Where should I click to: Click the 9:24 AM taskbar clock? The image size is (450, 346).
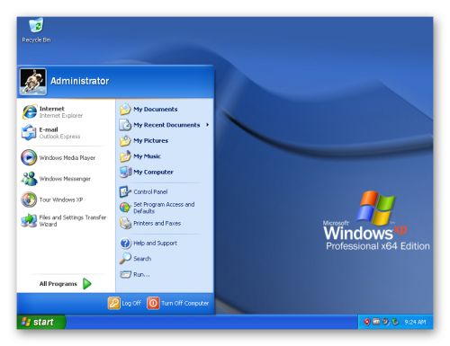(415, 322)
